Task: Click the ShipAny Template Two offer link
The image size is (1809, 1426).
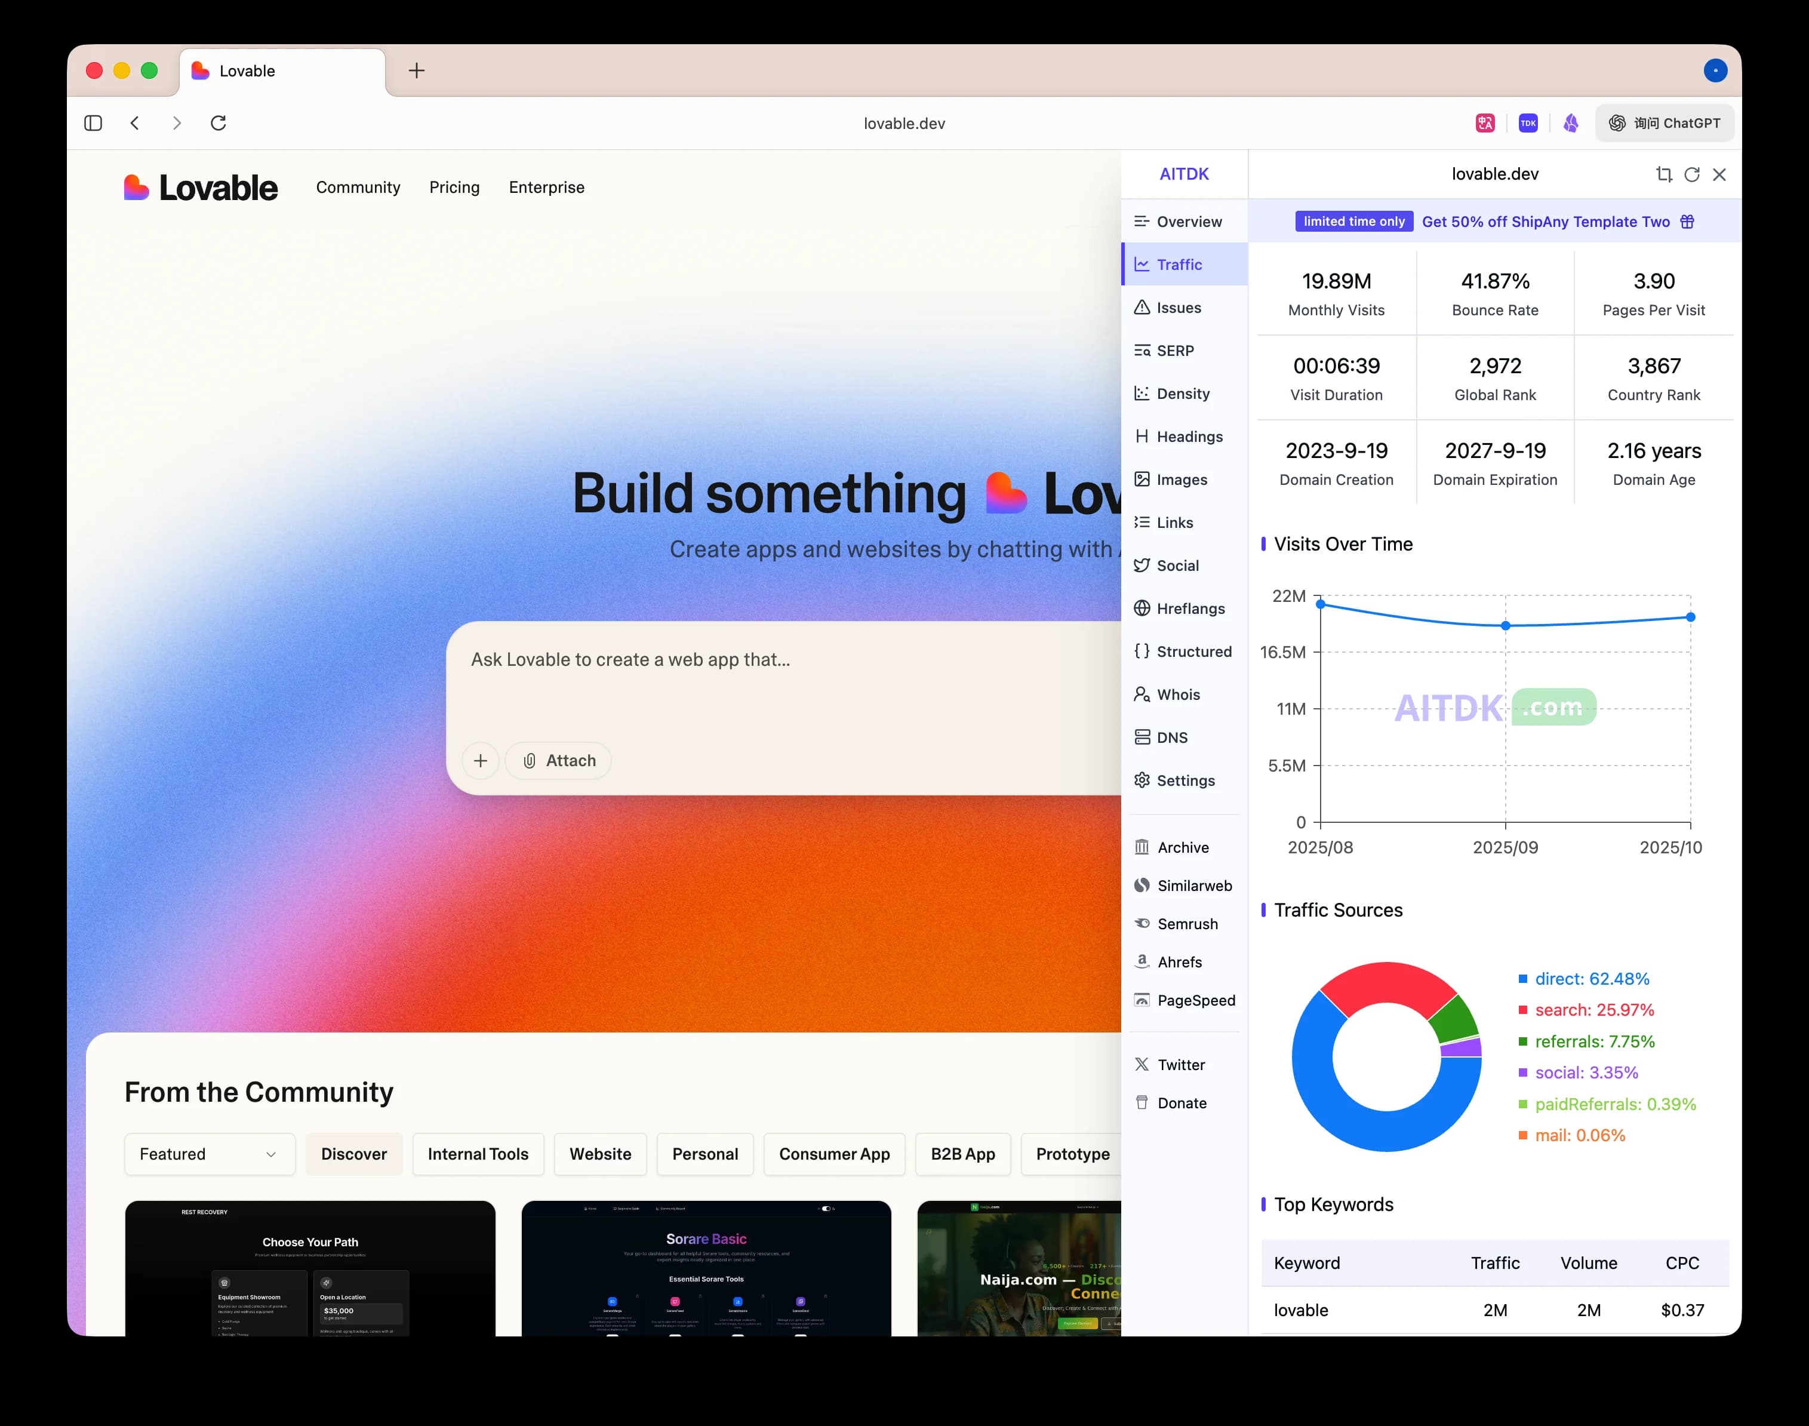Action: pos(1545,222)
